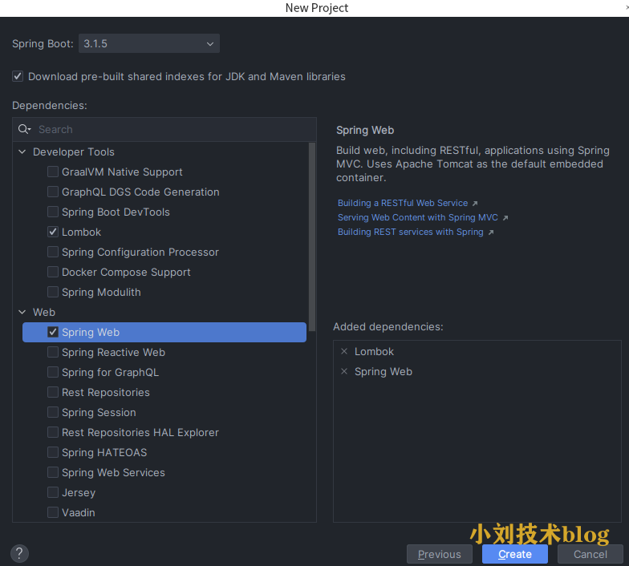
Task: Open external arrow icon beside Building a RESTful Web Service
Action: [x=475, y=204]
